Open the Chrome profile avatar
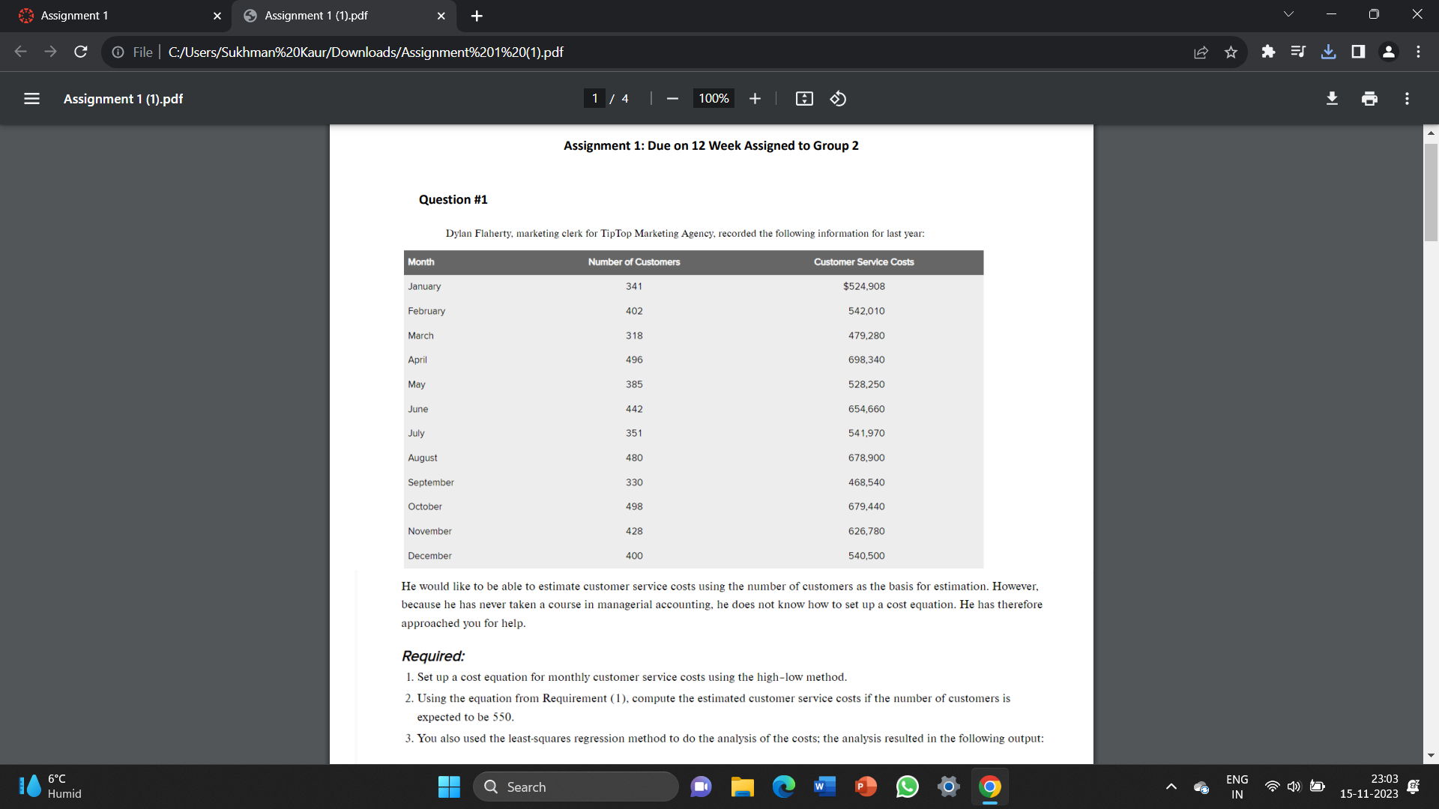 (x=1388, y=52)
